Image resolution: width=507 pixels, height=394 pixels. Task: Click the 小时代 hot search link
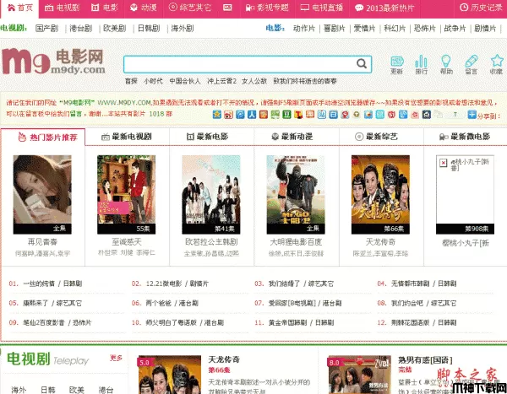153,82
